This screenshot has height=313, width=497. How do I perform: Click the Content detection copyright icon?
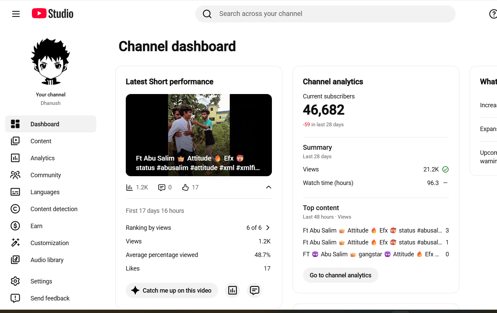(15, 209)
